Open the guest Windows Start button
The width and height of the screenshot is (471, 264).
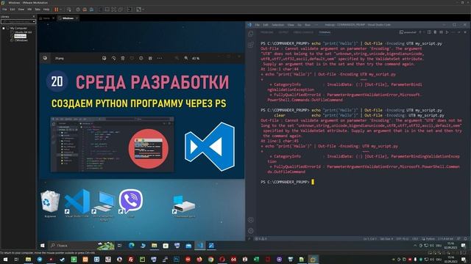[x=43, y=246]
